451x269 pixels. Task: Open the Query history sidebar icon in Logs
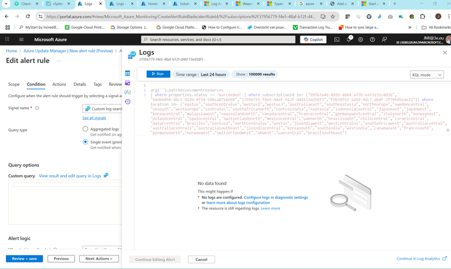click(x=128, y=102)
